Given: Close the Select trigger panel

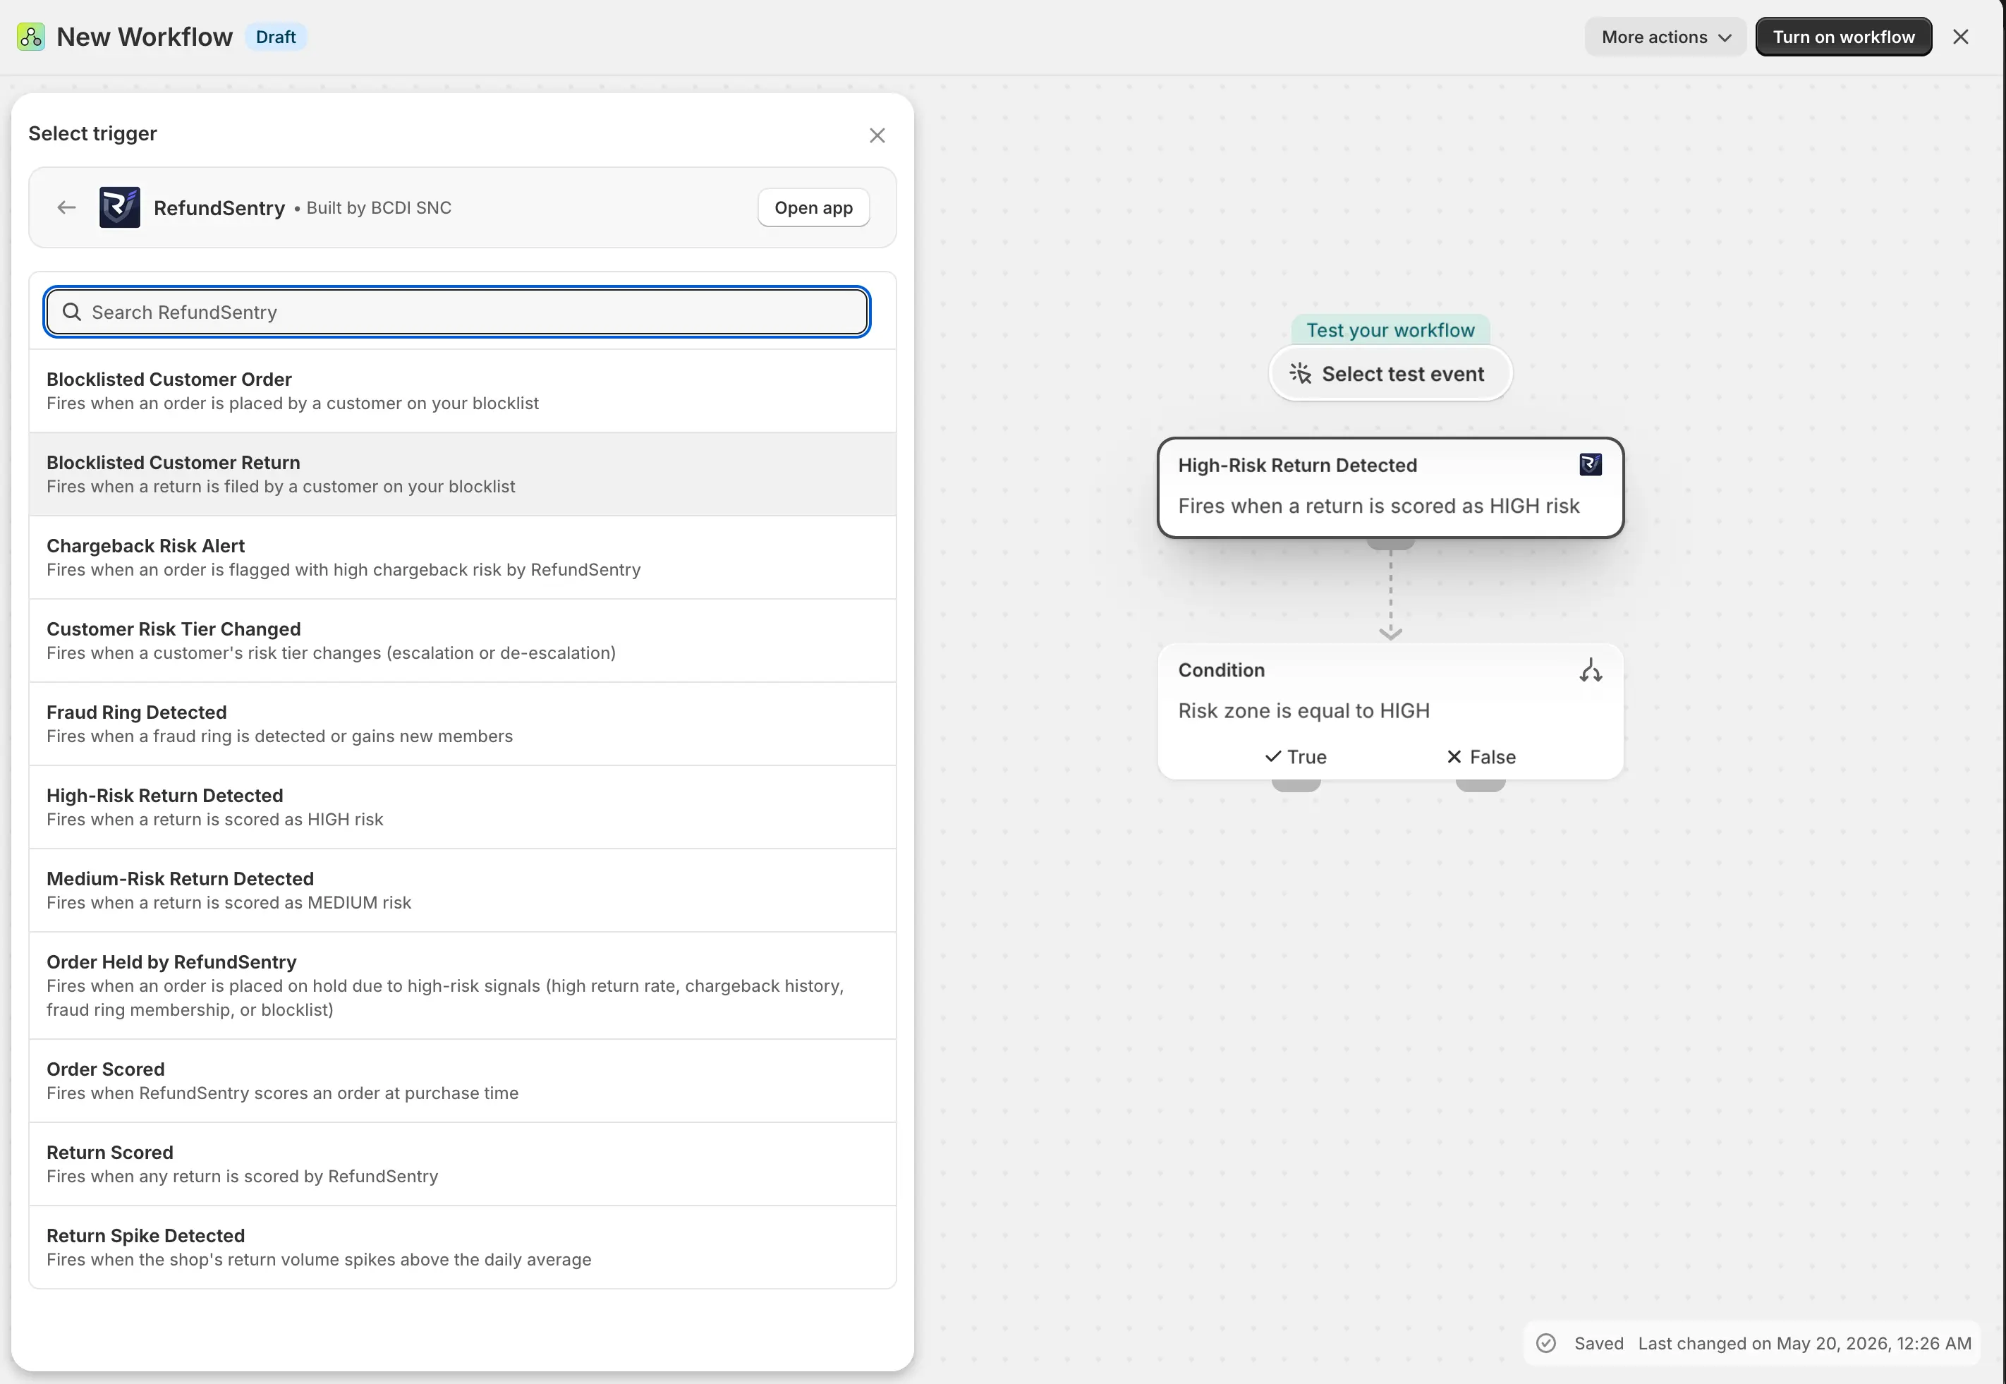Looking at the screenshot, I should [877, 135].
